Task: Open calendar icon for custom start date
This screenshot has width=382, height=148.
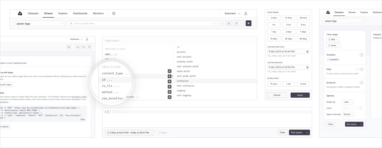Action: coord(307,51)
